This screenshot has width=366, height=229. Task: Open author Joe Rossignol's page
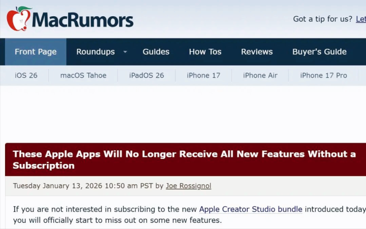189,186
